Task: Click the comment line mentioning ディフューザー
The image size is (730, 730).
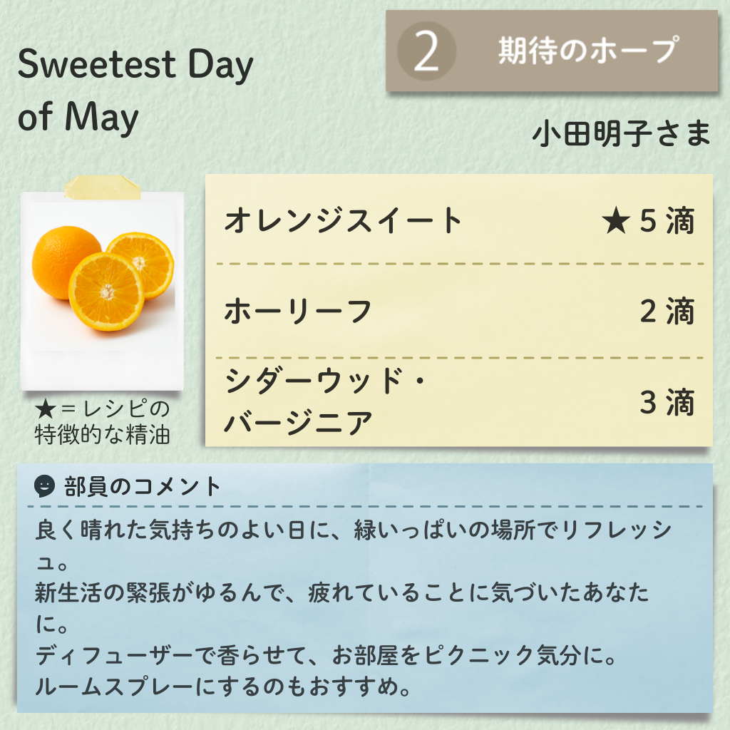Action: click(326, 655)
